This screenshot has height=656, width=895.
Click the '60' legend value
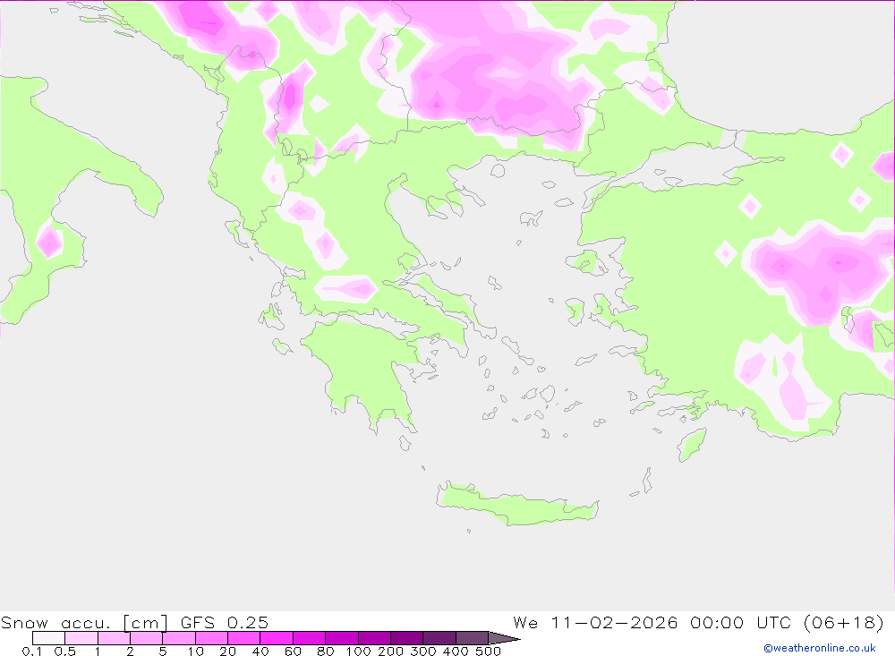pos(293,651)
